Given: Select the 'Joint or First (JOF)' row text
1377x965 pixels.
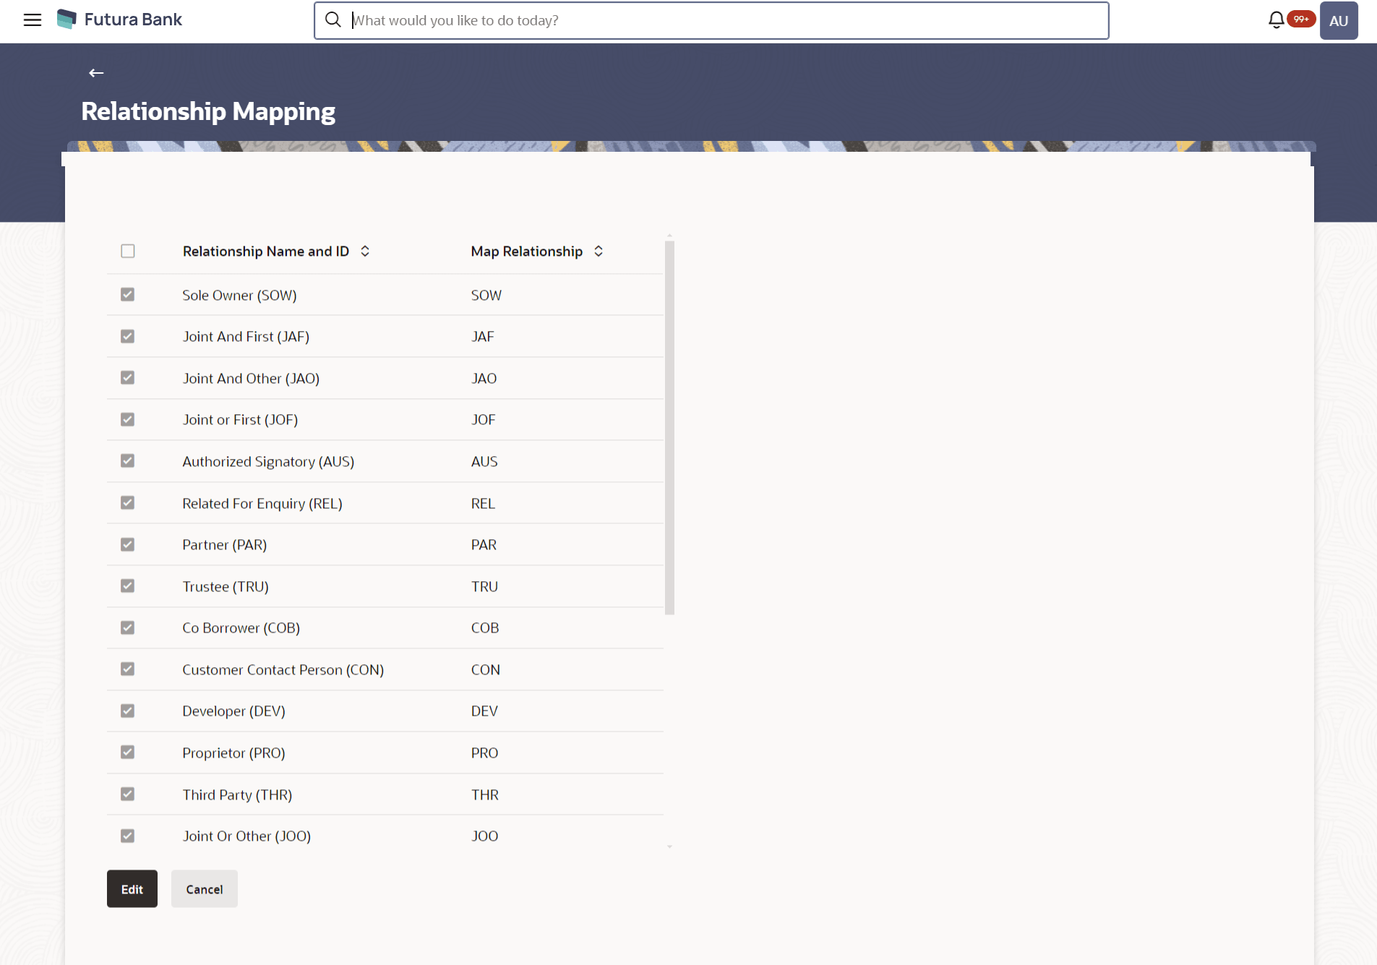Looking at the screenshot, I should (x=240, y=419).
